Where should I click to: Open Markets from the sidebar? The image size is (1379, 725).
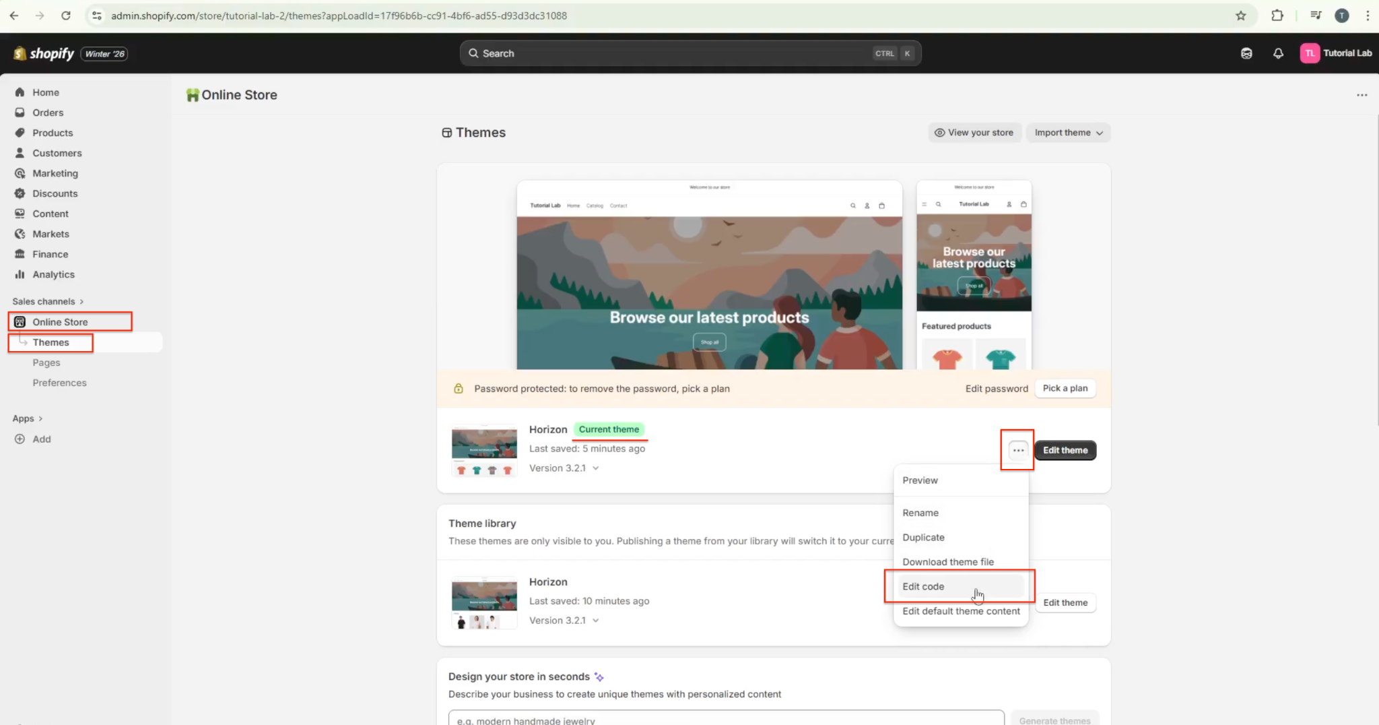pos(51,234)
